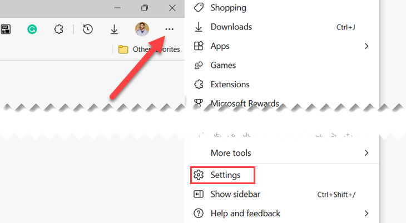Select Extensions in the menu list
Viewport: 406px width, 223px height.
230,85
